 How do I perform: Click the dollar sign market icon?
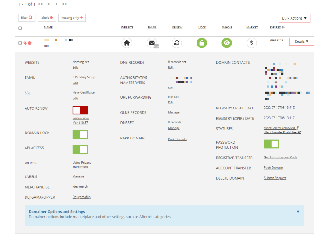pos(251,43)
